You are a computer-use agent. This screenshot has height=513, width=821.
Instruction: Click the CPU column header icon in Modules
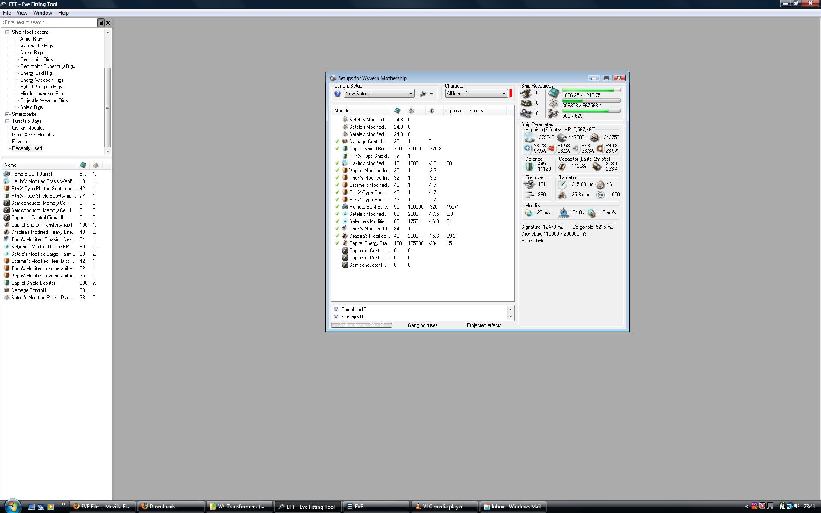click(397, 111)
